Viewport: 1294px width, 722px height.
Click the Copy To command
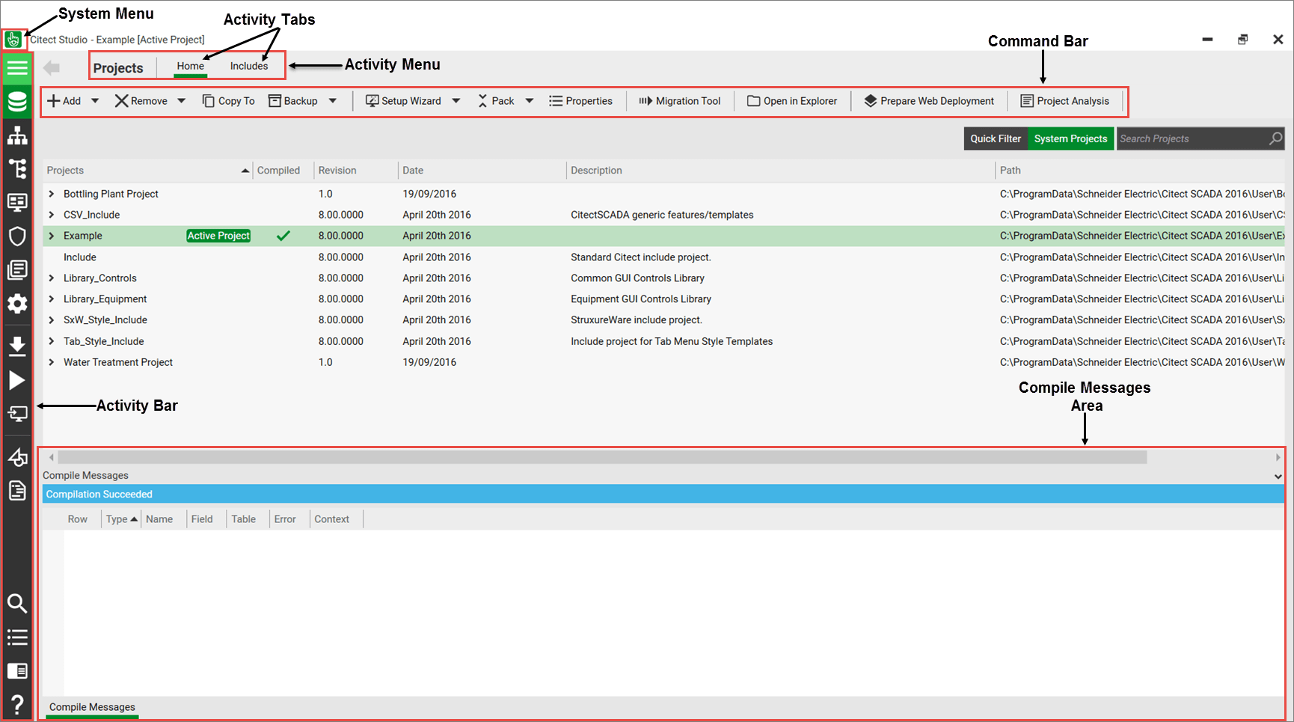[x=229, y=101]
